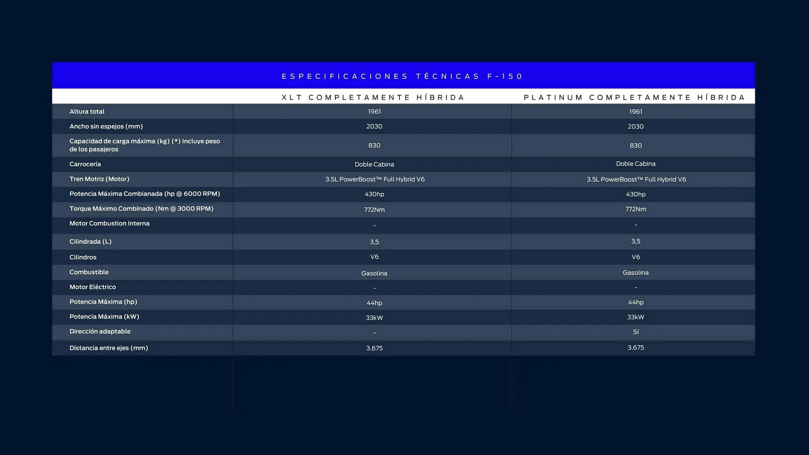
Task: Click the XLT Gasolina fuel value
Action: 374,273
